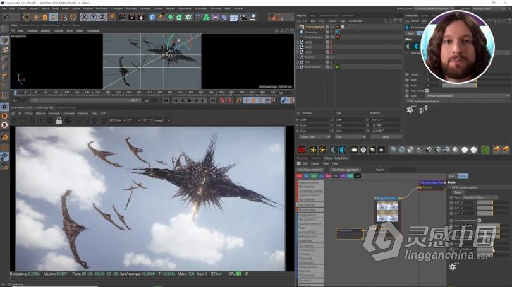
Task: Add Octane daylight sun icon
Action: [x=313, y=150]
